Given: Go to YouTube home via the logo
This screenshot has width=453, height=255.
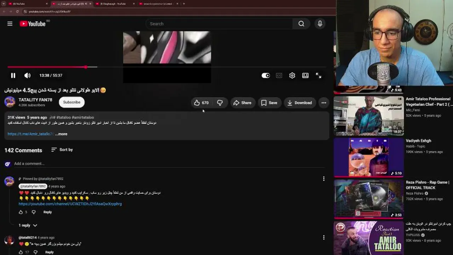Looking at the screenshot, I should 33,24.
